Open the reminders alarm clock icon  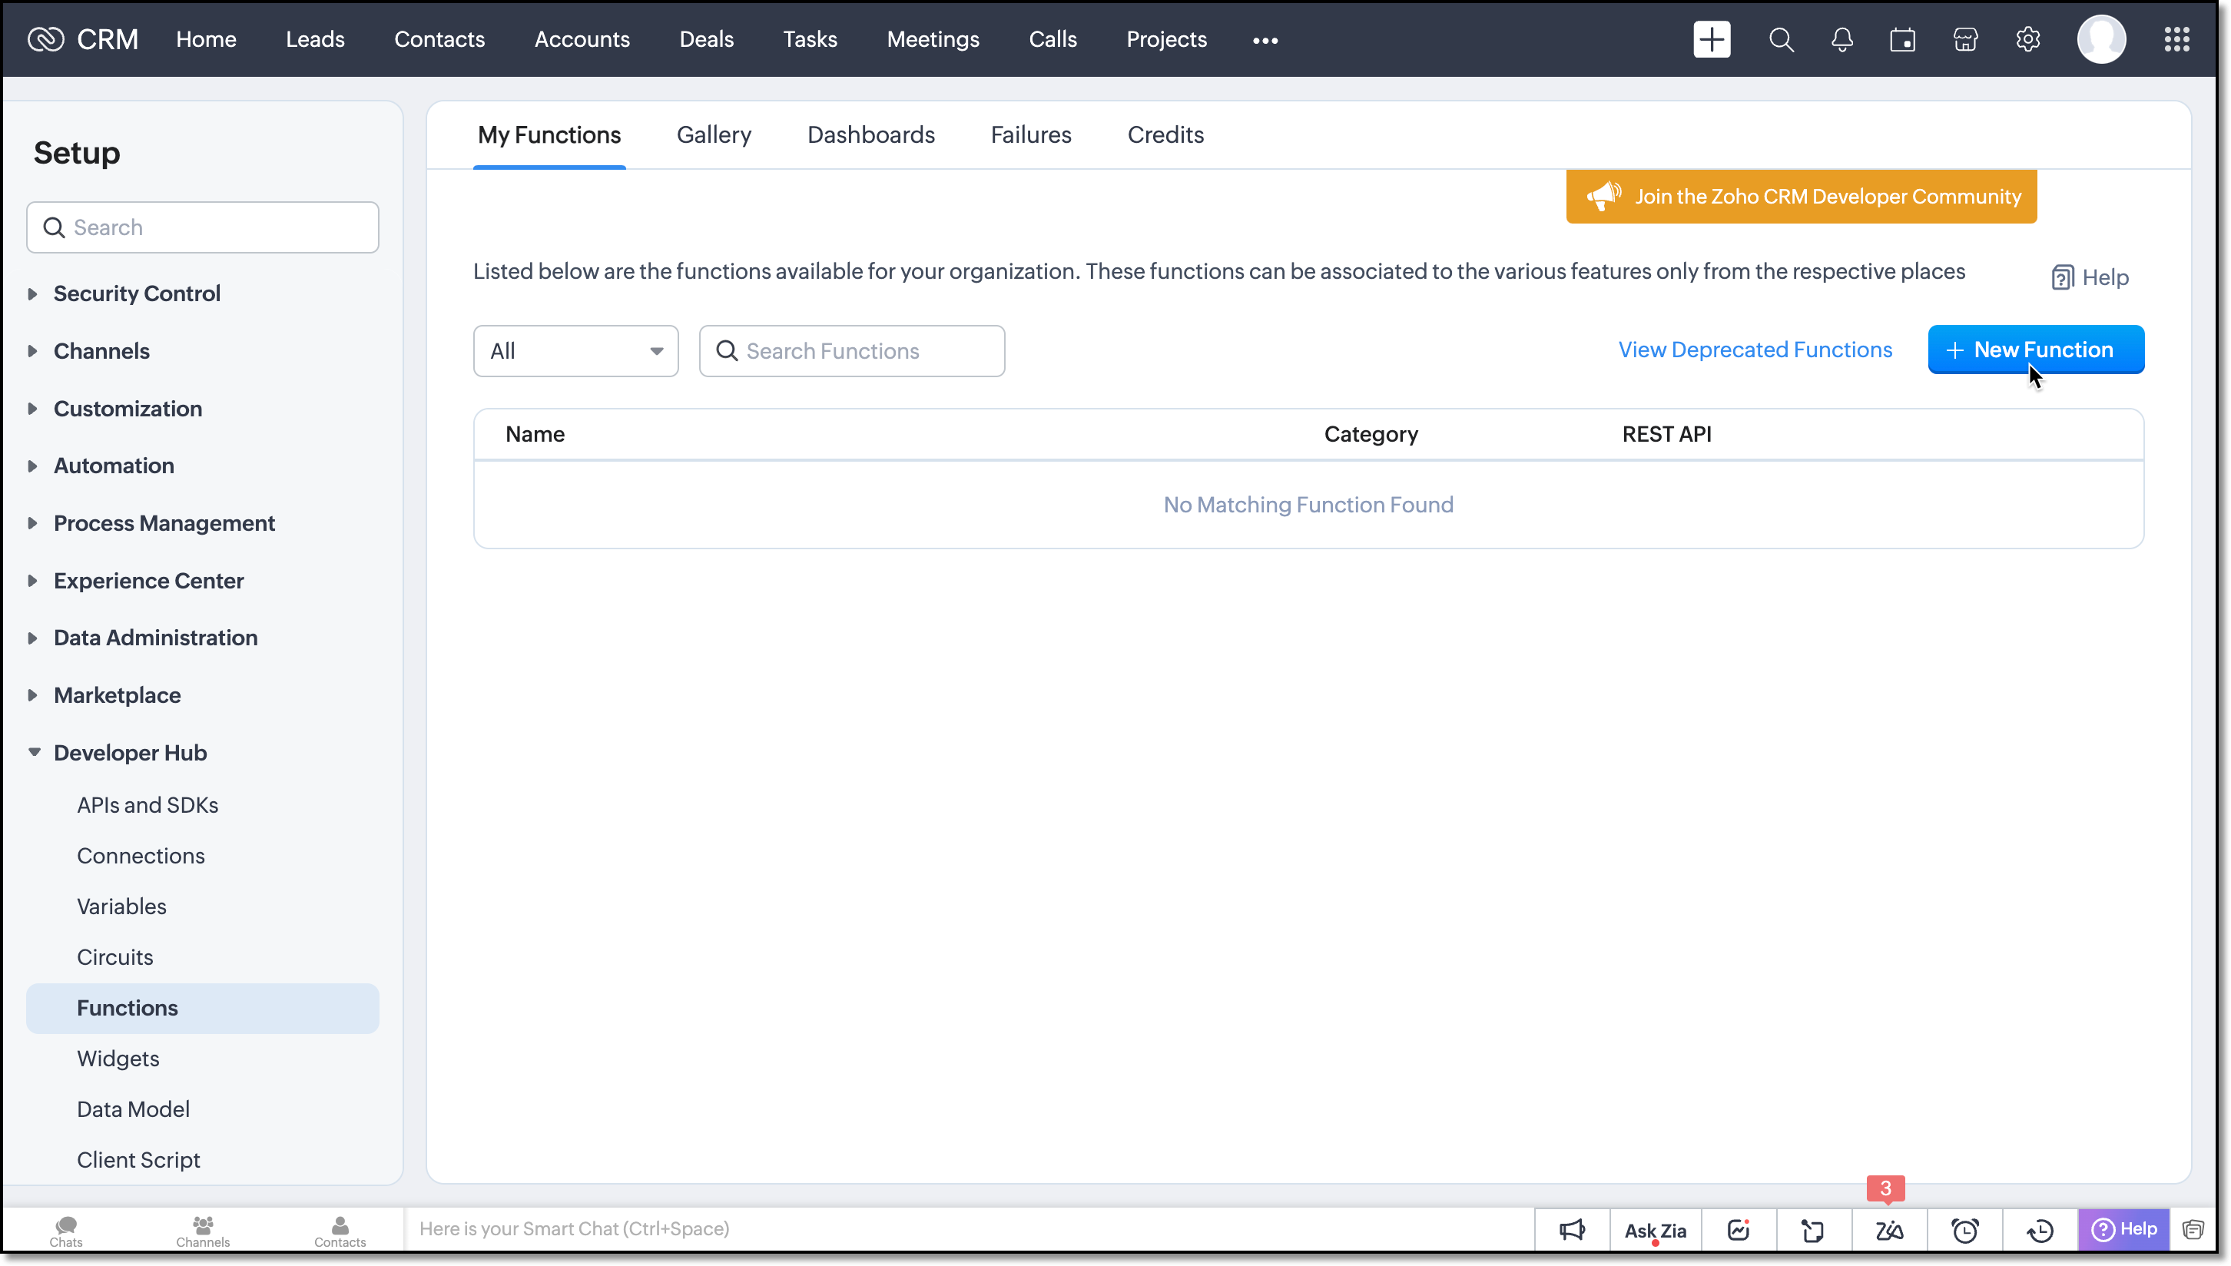(1964, 1229)
